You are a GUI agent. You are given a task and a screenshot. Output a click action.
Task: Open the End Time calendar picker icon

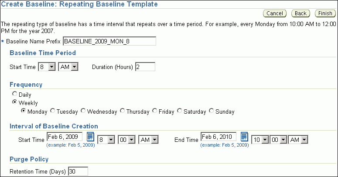coord(244,137)
